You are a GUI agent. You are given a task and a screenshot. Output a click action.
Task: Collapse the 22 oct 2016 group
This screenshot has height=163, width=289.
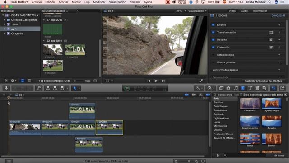(44, 41)
